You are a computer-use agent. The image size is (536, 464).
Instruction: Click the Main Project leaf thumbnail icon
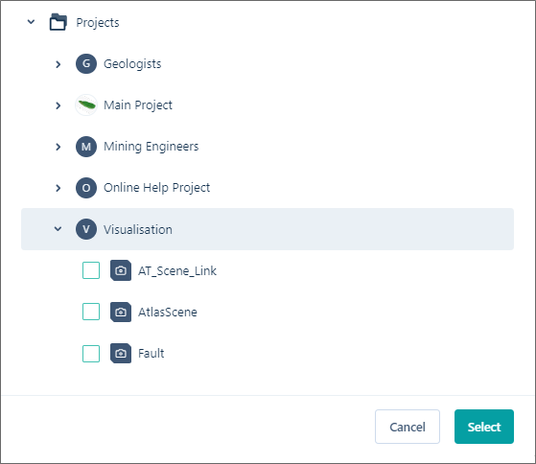coord(86,104)
